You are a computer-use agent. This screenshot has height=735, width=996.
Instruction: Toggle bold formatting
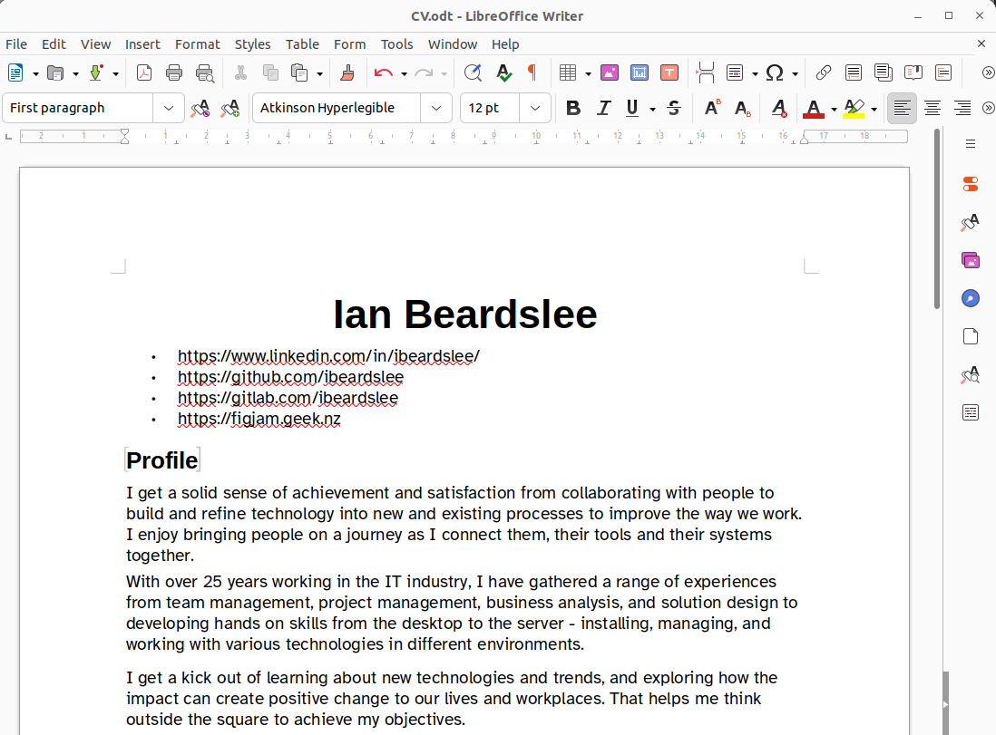(x=572, y=108)
